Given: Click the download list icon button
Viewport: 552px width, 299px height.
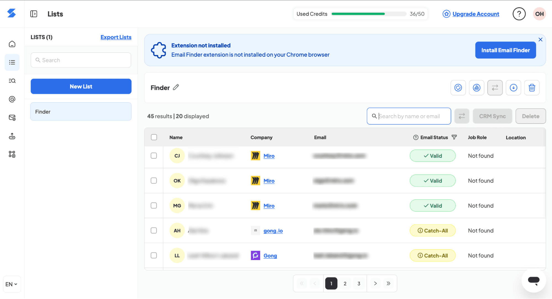Looking at the screenshot, I should (513, 88).
